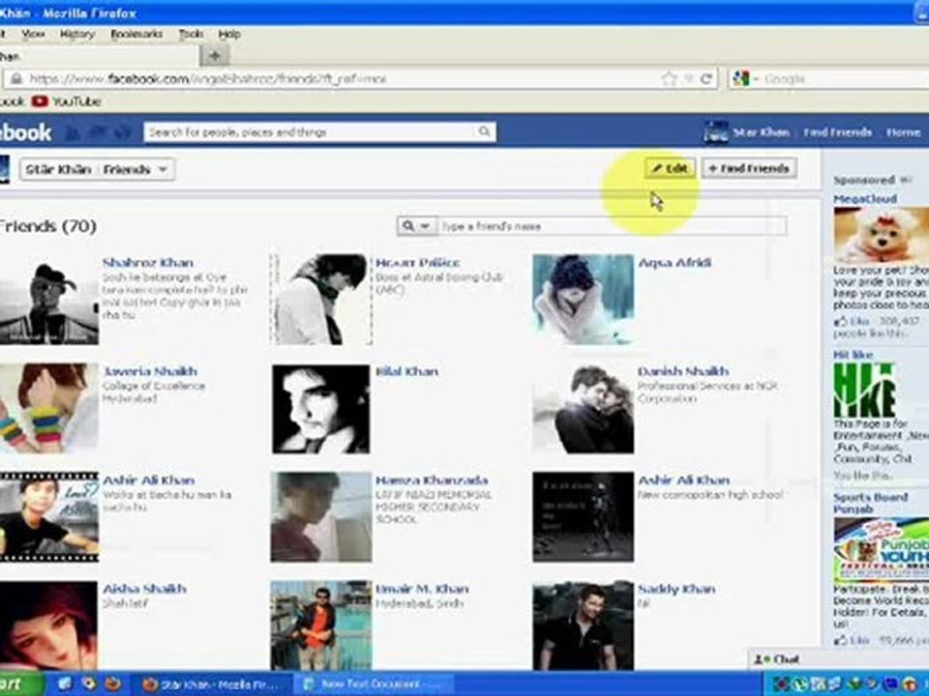Open the Help menu

pyautogui.click(x=229, y=35)
